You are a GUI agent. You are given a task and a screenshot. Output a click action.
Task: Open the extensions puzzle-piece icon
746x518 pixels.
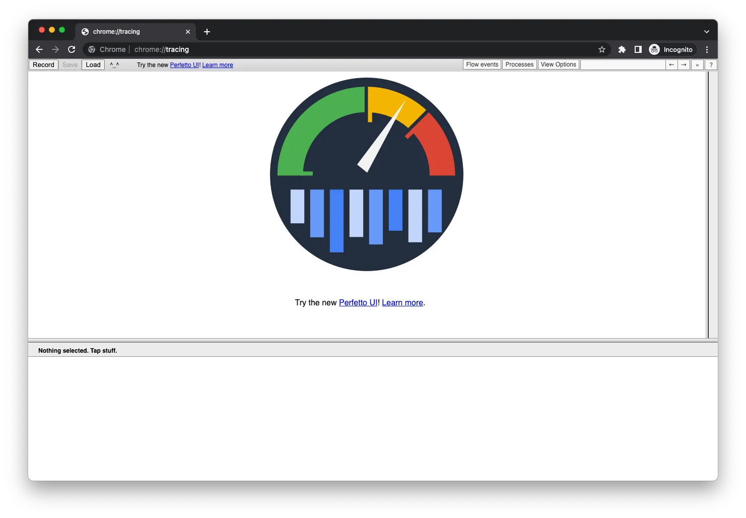622,49
